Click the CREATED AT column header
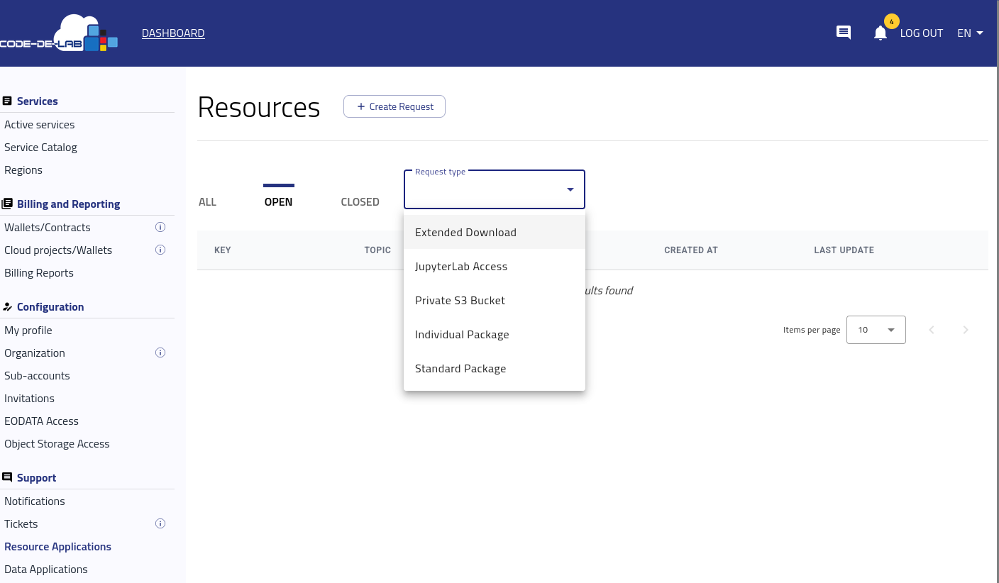This screenshot has height=583, width=999. [691, 250]
